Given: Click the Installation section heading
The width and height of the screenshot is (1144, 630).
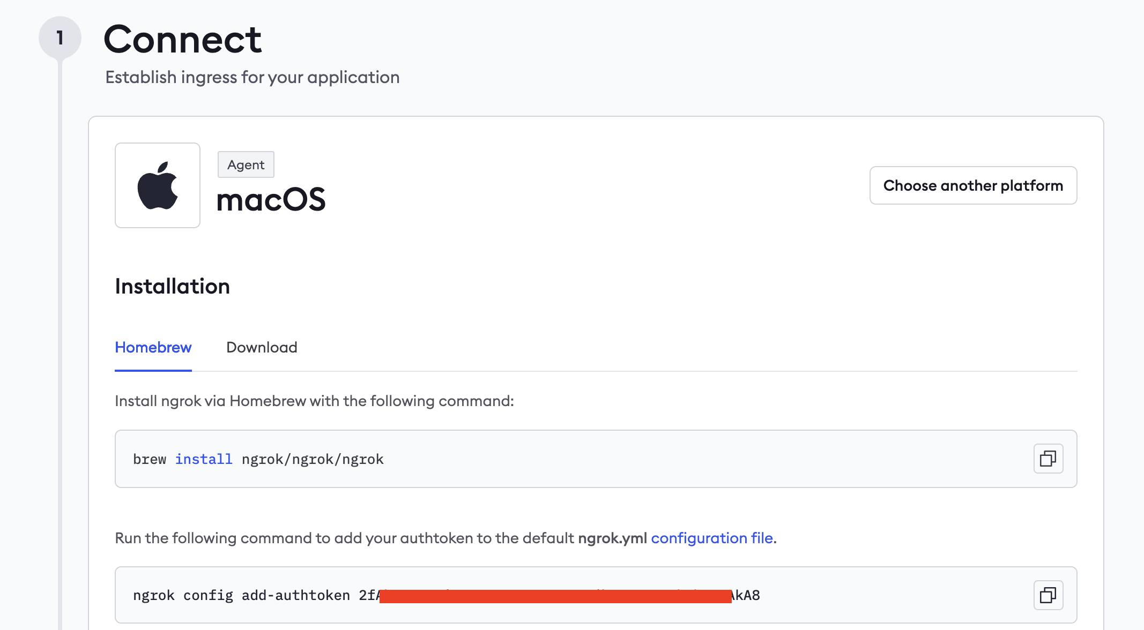Looking at the screenshot, I should [x=173, y=287].
